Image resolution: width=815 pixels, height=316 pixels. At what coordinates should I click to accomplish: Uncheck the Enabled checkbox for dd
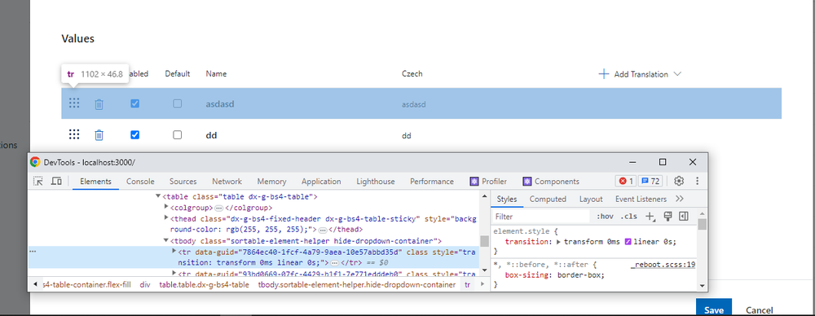pyautogui.click(x=134, y=134)
